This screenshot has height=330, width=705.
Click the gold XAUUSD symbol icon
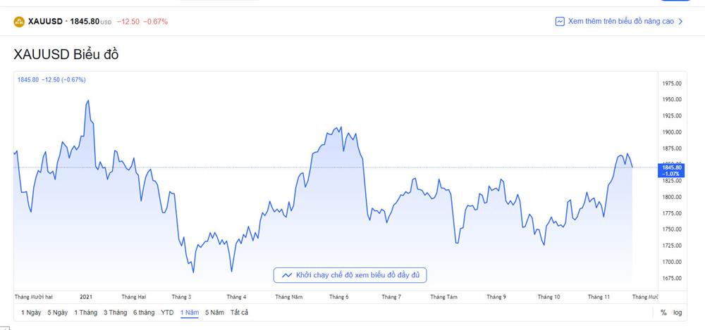[x=19, y=22]
